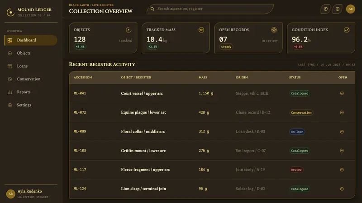Viewport: 362px width, 203px height.
Task: Open the Settings menu item
Action: click(31, 105)
